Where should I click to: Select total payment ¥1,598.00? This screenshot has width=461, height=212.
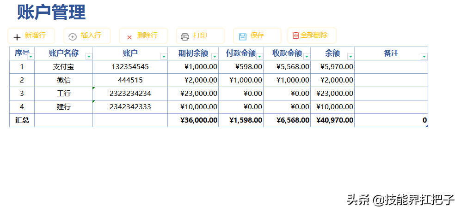(241, 120)
